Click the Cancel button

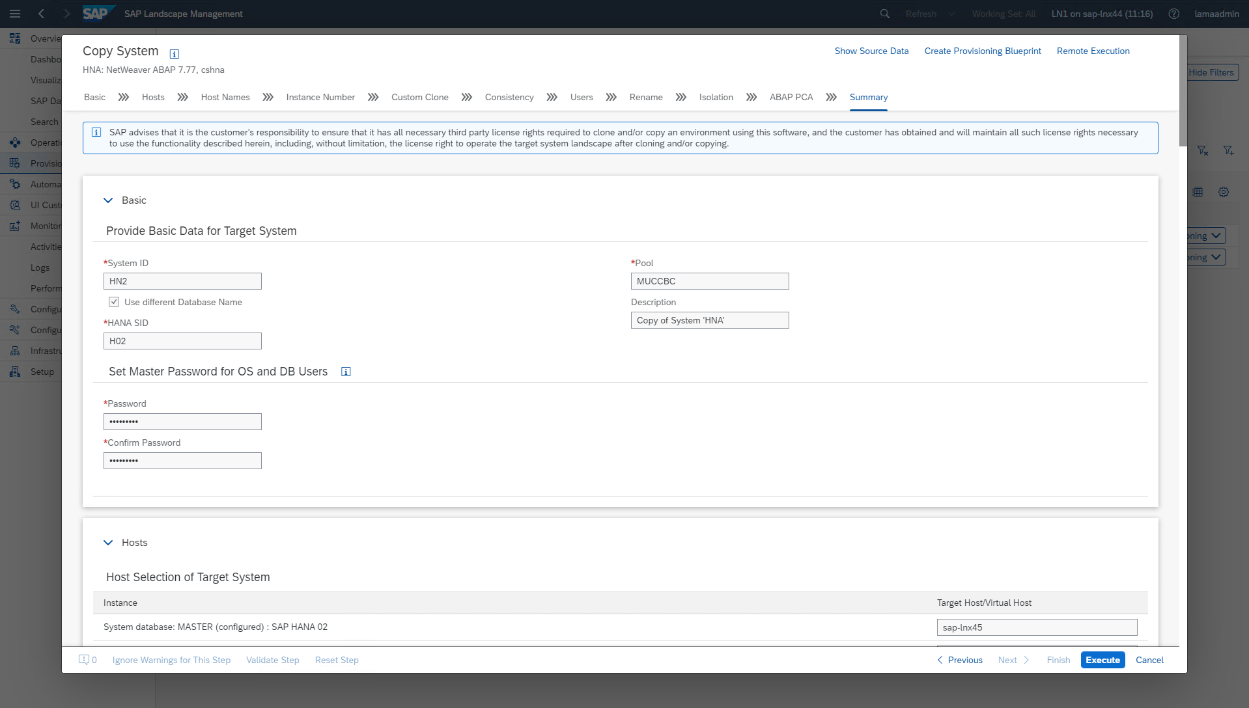1149,660
